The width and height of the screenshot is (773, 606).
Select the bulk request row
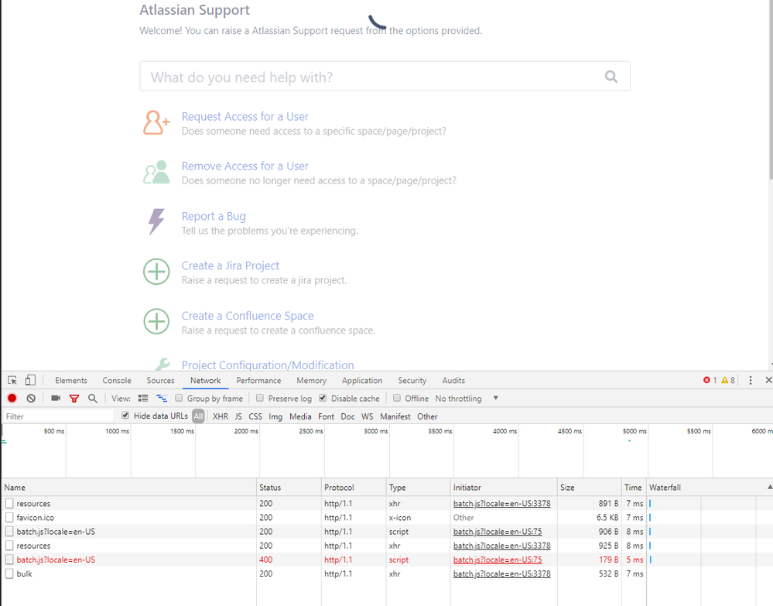coord(387,573)
